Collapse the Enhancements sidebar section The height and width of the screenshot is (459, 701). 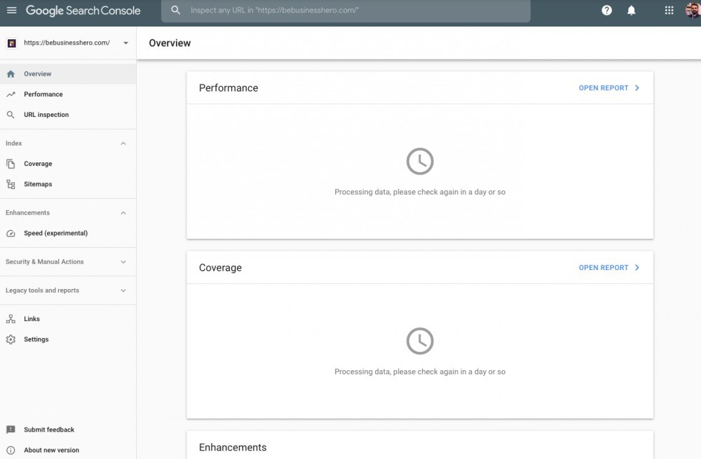click(x=123, y=213)
